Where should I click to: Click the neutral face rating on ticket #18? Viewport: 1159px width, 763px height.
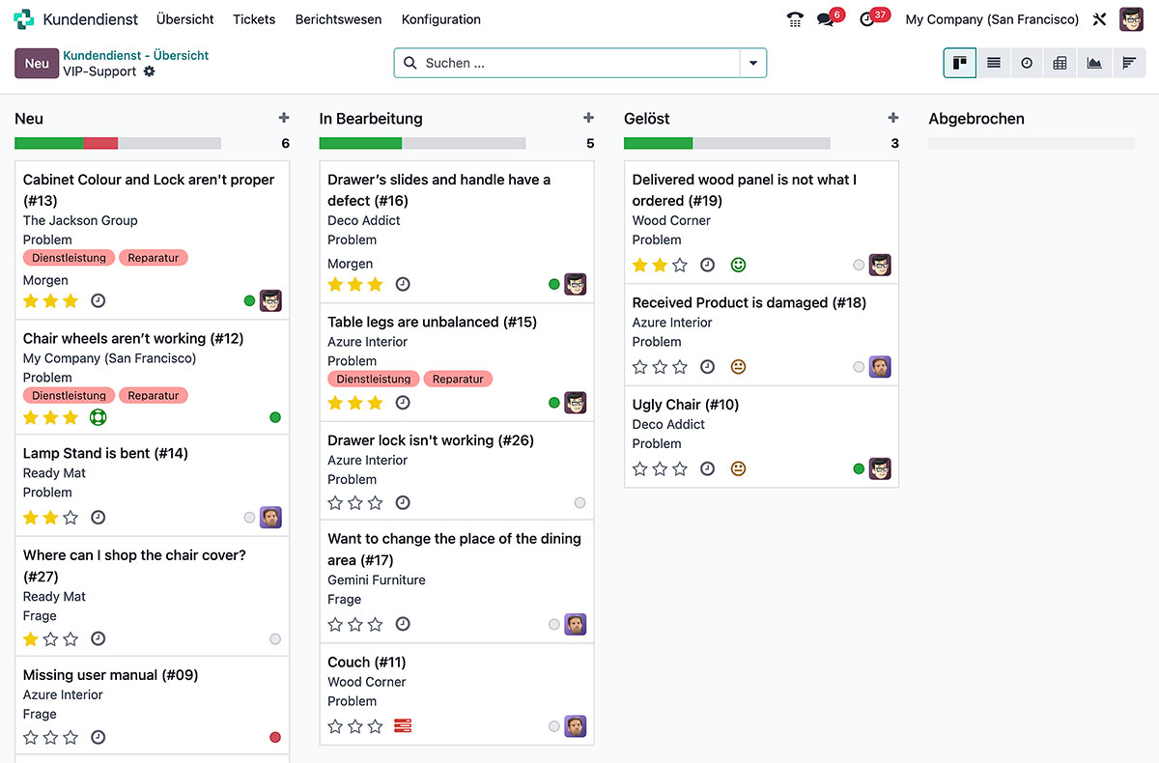click(x=738, y=367)
